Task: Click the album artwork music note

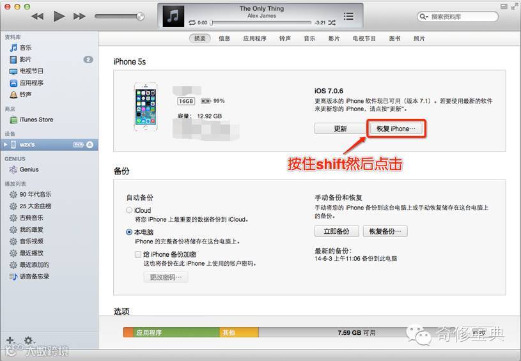Action: 173,16
